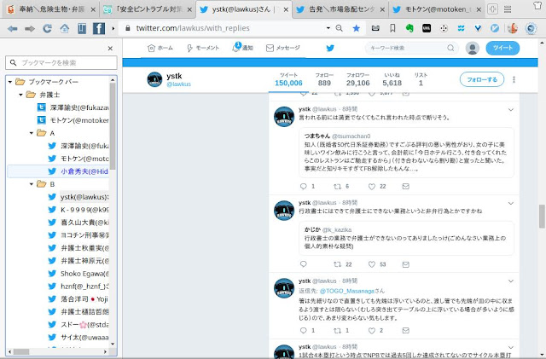The width and height of the screenshot is (546, 359).
Task: Click the bookmarks panel vertical scrollbar
Action: click(113, 125)
